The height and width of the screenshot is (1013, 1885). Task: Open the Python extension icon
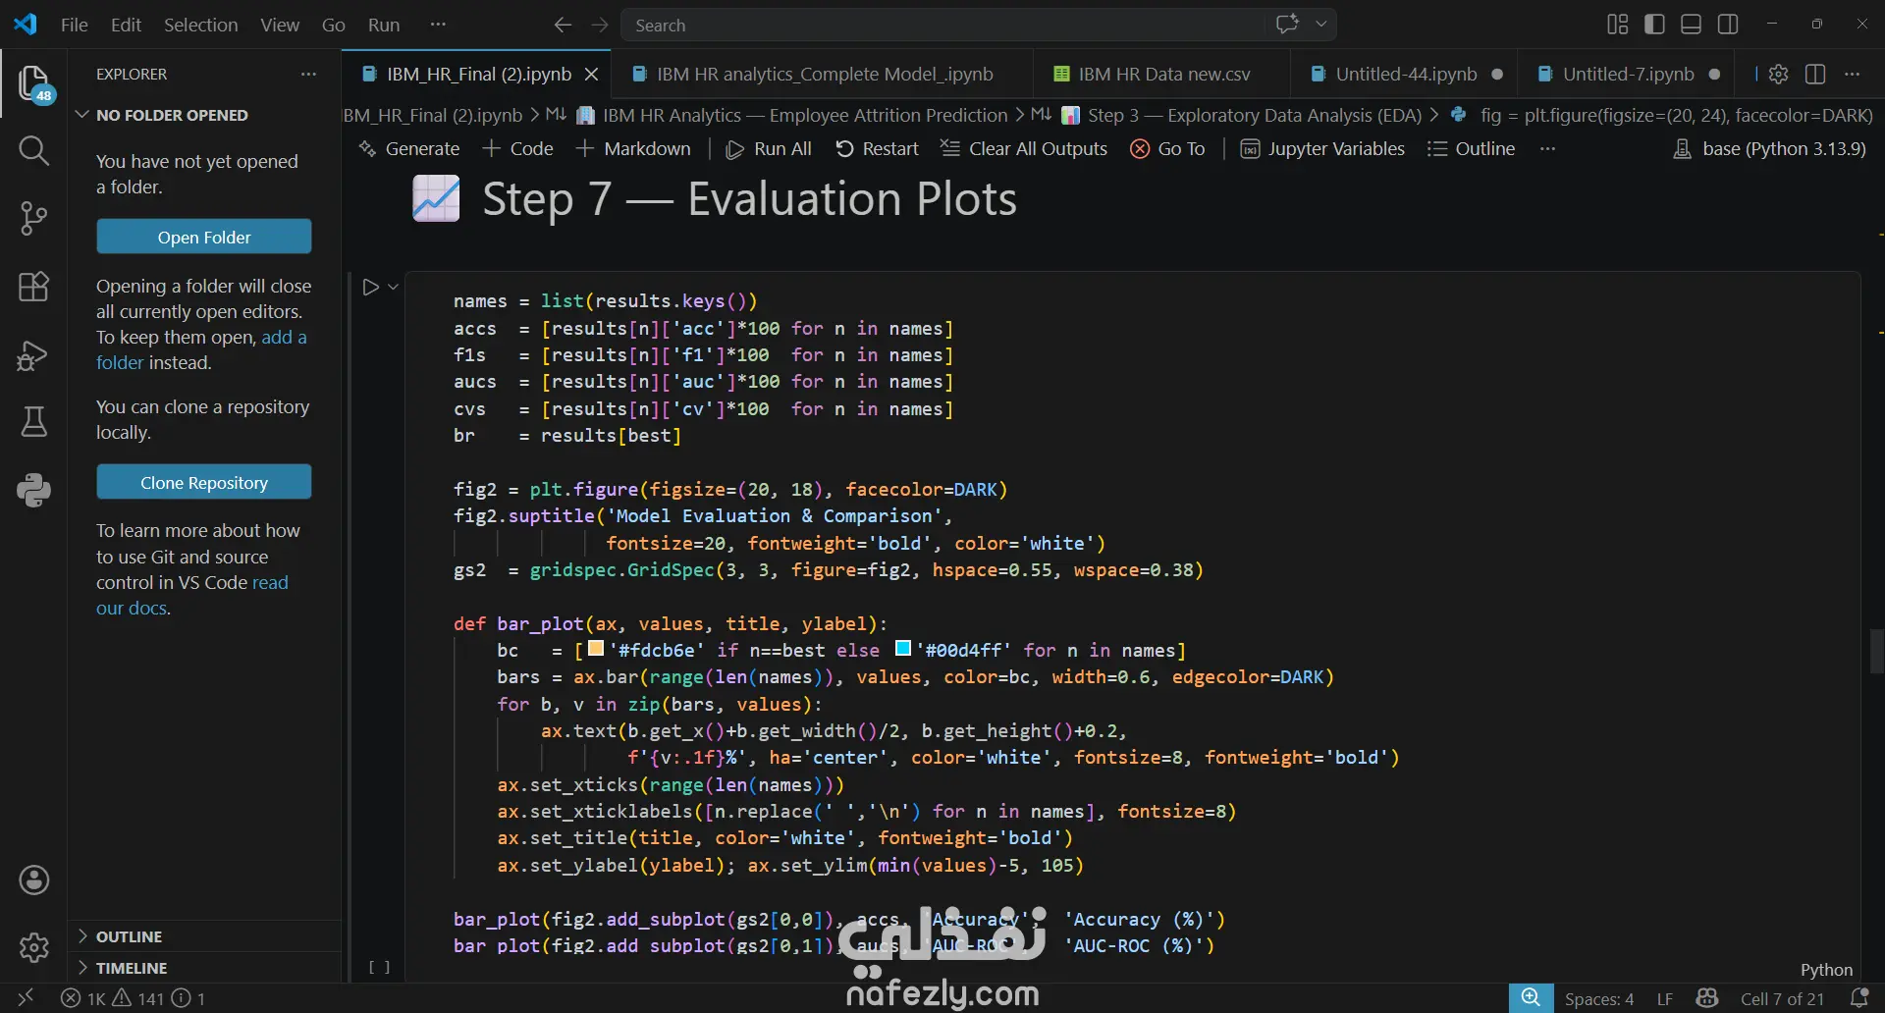click(x=33, y=490)
